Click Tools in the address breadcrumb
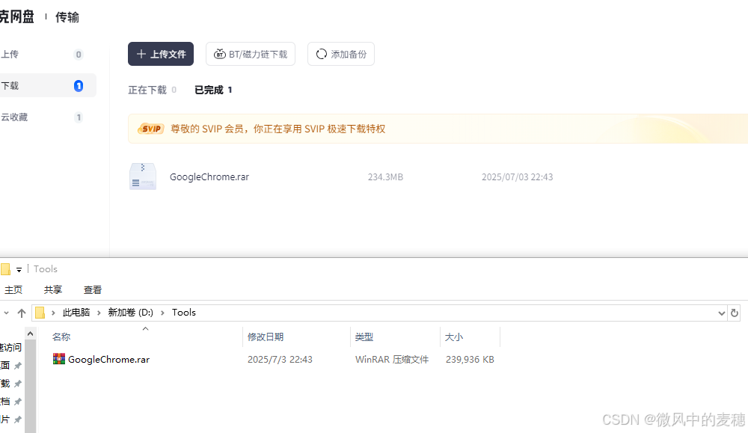This screenshot has height=433, width=748. [184, 313]
